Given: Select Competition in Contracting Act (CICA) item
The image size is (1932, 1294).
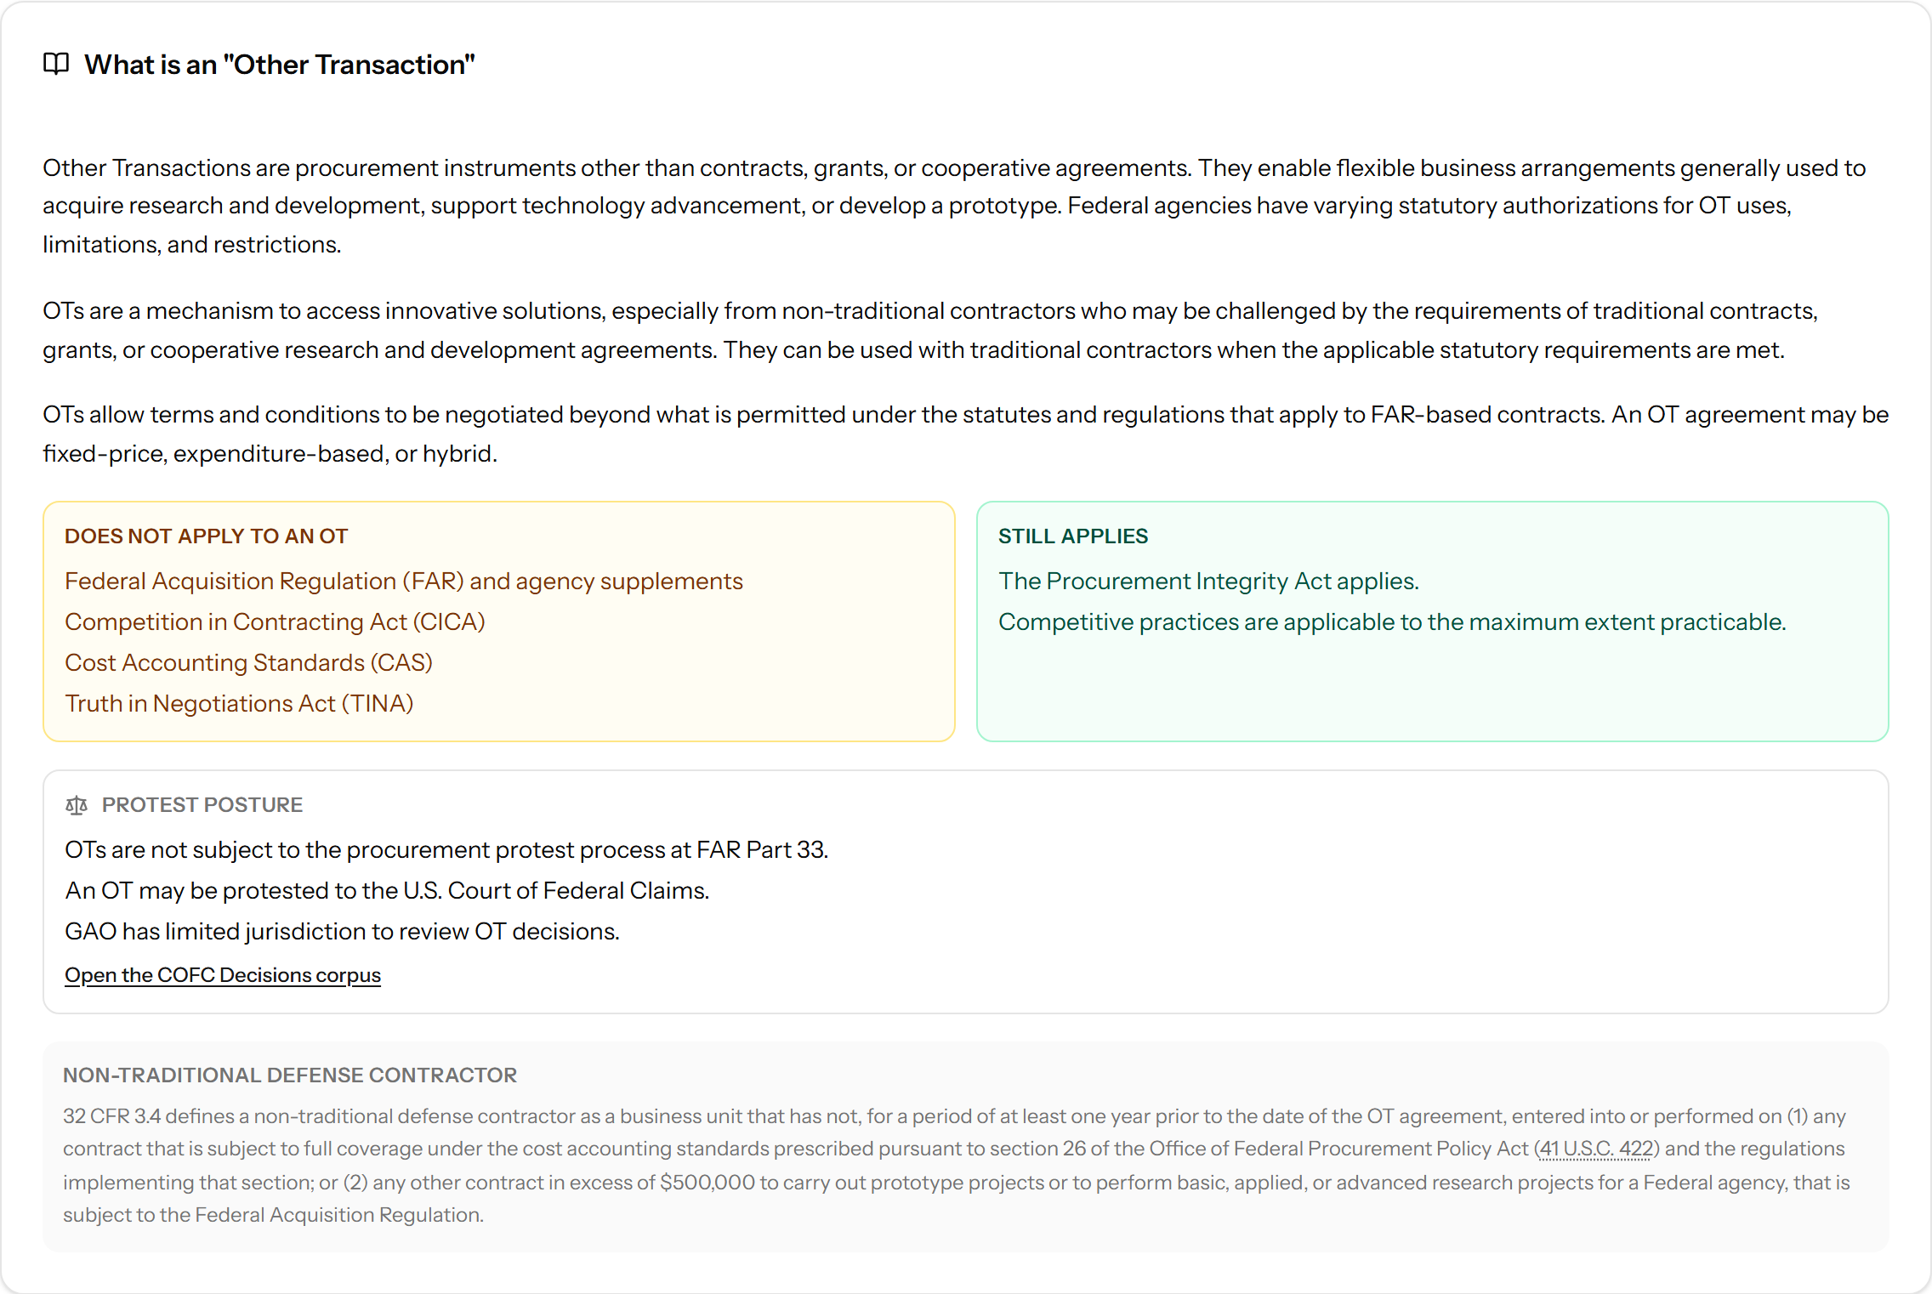Looking at the screenshot, I should 275,622.
